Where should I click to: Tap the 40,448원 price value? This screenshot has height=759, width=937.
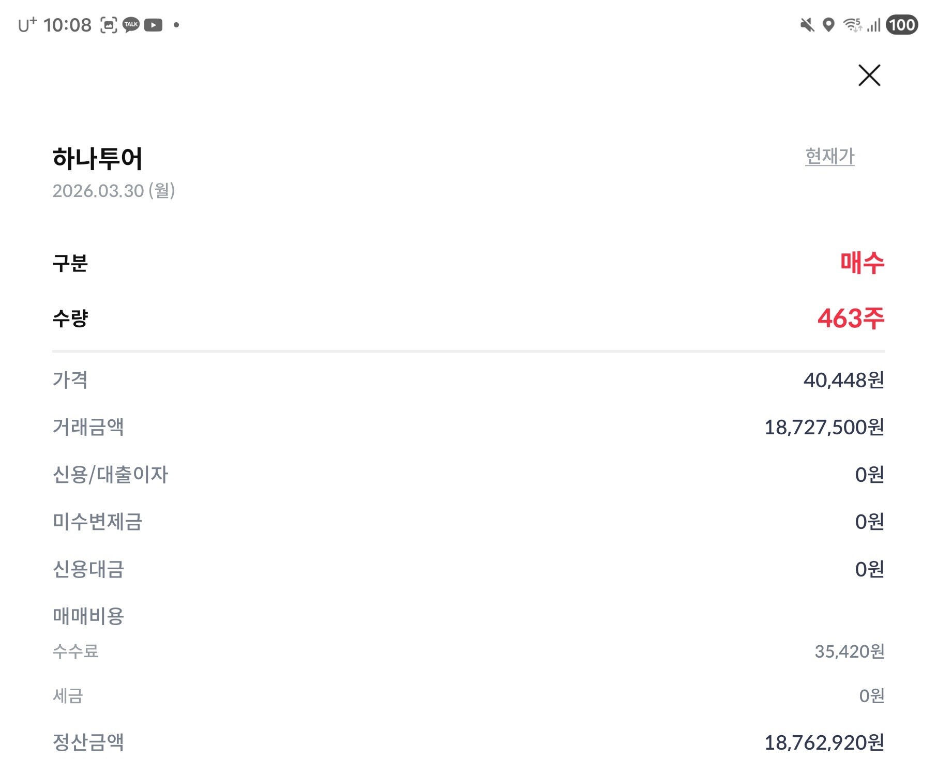[x=843, y=381]
